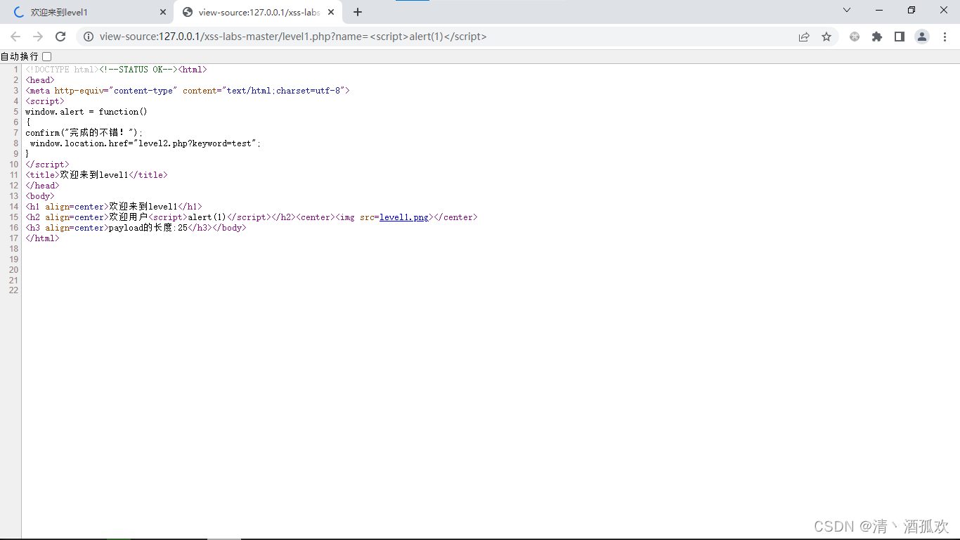The height and width of the screenshot is (540, 960).
Task: Go back with the browser back arrow
Action: (15, 37)
